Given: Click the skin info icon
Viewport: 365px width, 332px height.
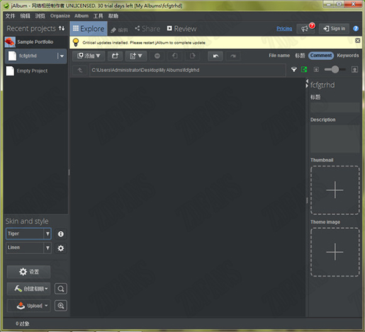Looking at the screenshot, I should (x=61, y=234).
